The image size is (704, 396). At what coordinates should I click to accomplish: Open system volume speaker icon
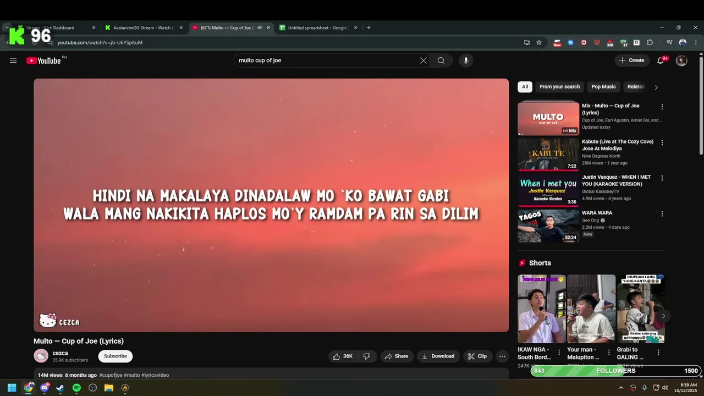[x=665, y=388]
